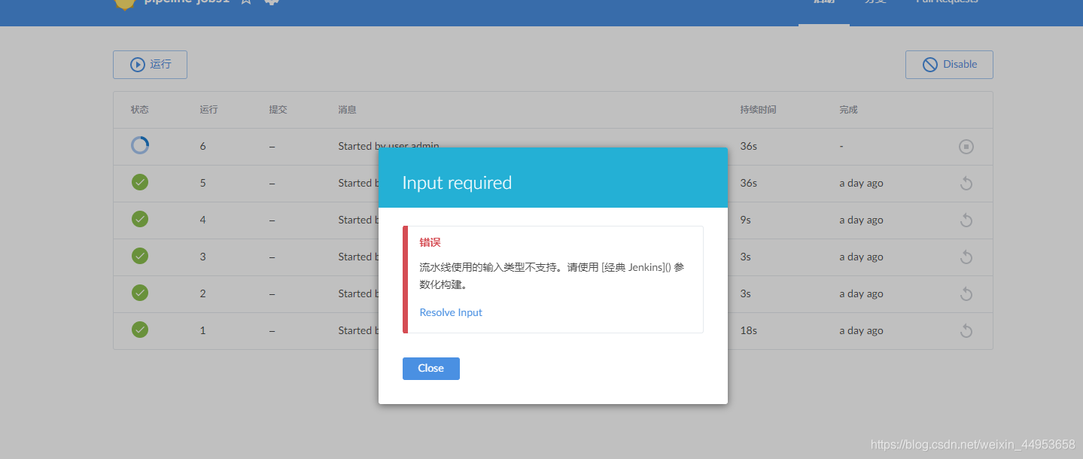Click the Disable pipeline button
Viewport: 1083px width, 459px height.
tap(949, 65)
